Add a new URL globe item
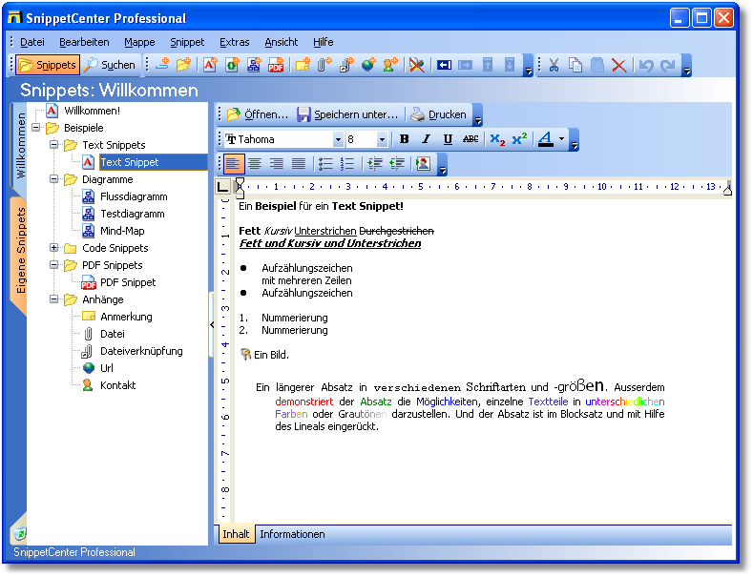 (368, 65)
